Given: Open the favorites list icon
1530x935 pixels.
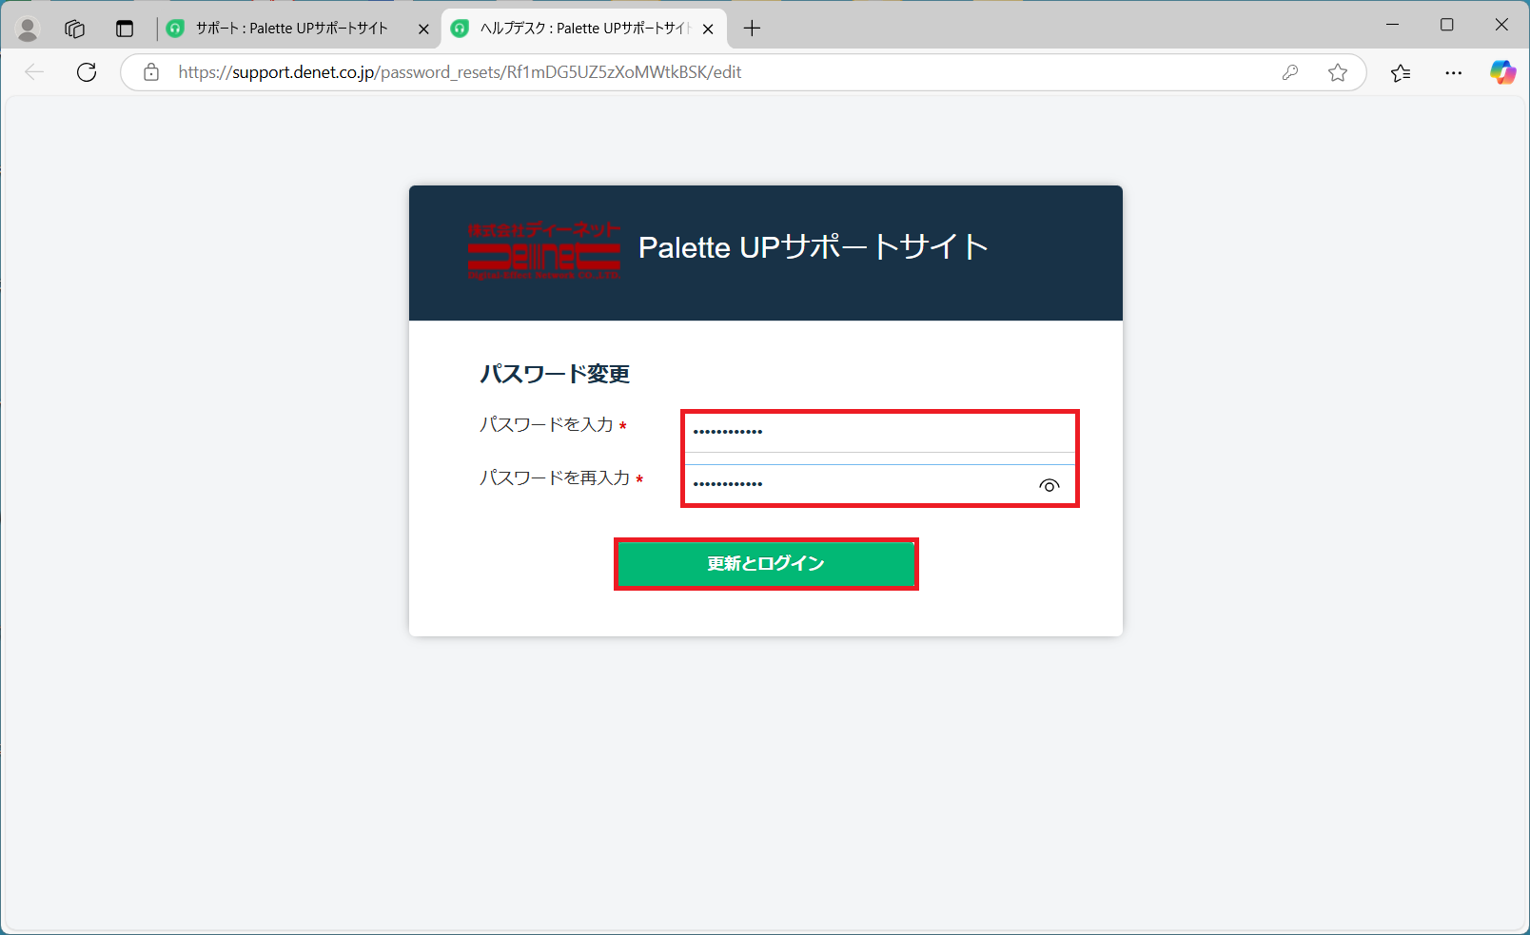Looking at the screenshot, I should [x=1401, y=72].
